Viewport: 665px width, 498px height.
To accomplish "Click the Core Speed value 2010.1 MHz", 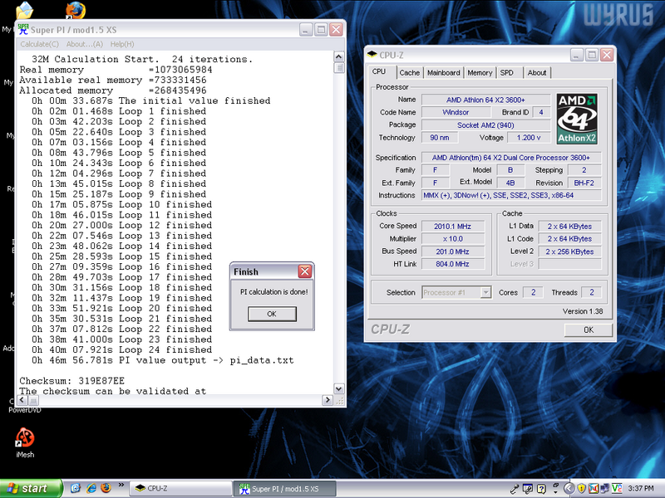I will click(452, 226).
